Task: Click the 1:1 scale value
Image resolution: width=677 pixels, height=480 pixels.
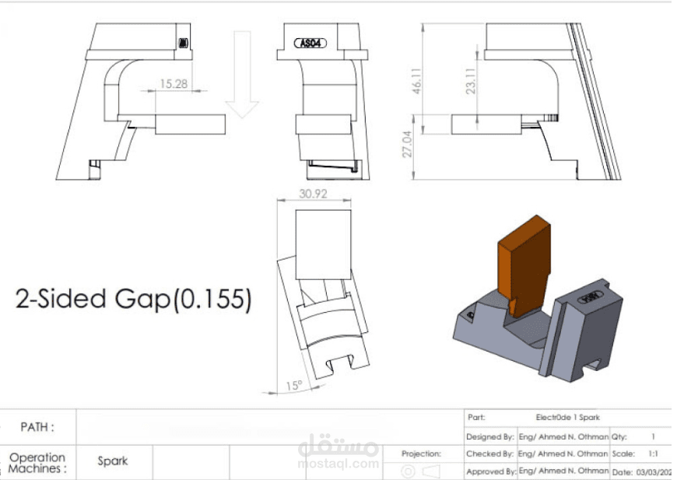Action: click(653, 454)
